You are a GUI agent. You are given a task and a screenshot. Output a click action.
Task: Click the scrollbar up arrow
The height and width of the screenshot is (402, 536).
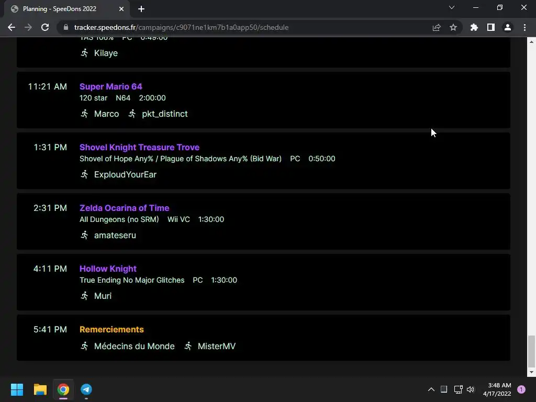click(531, 42)
